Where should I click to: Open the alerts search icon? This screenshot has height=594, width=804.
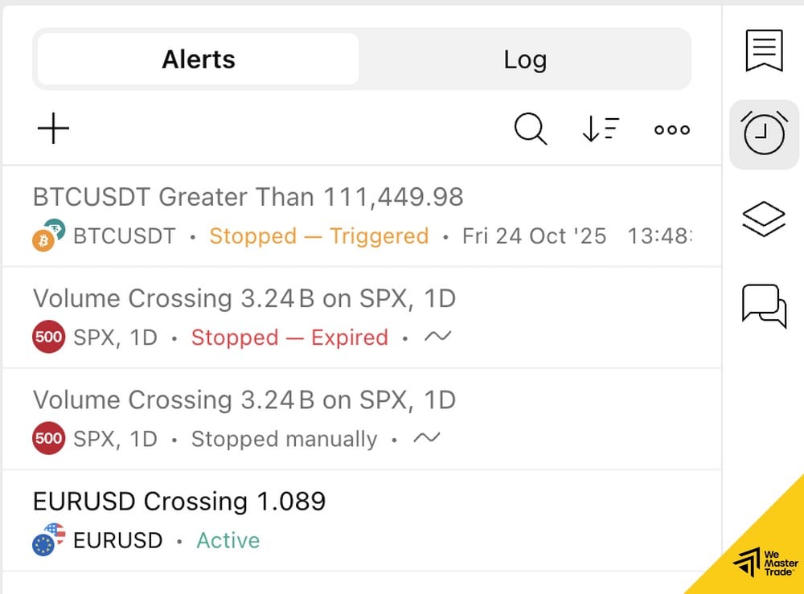(x=530, y=129)
